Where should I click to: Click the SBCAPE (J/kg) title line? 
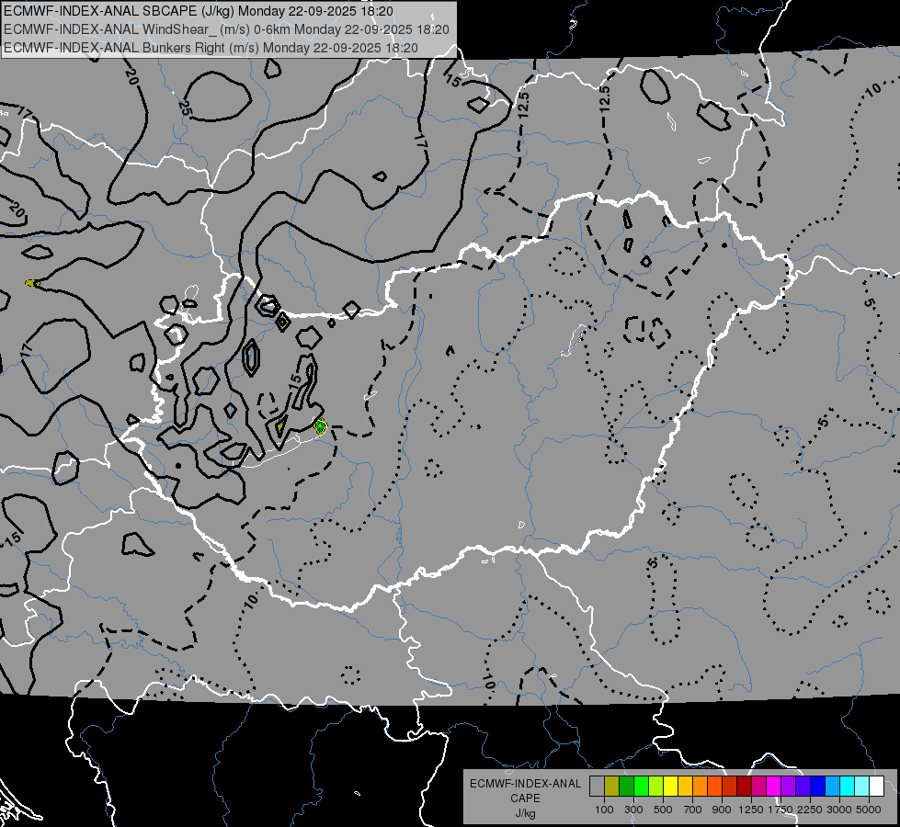198,11
